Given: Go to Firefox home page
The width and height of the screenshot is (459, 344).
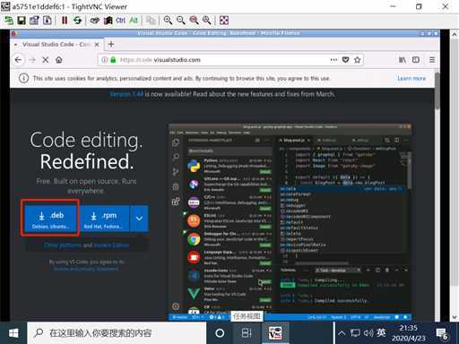Looking at the screenshot, I should coord(59,60).
